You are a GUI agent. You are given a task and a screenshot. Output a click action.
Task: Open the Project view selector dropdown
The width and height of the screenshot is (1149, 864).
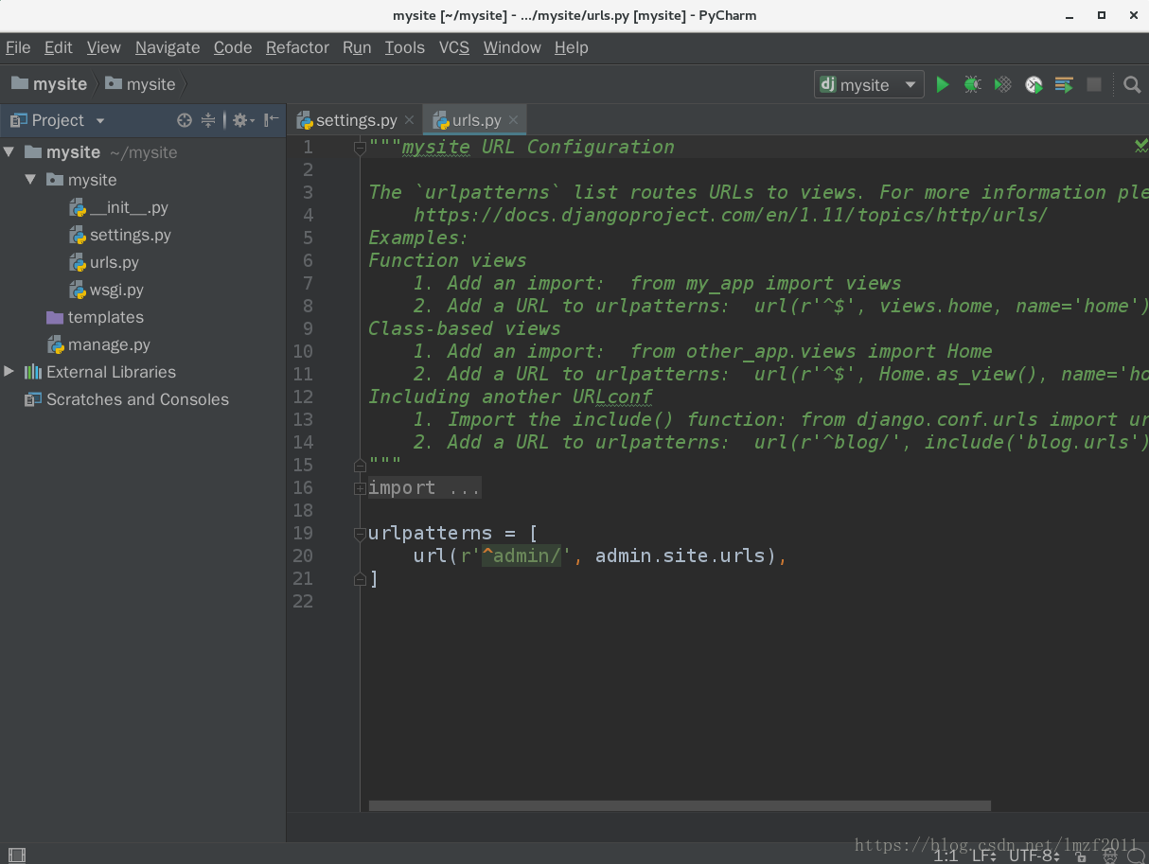[100, 121]
